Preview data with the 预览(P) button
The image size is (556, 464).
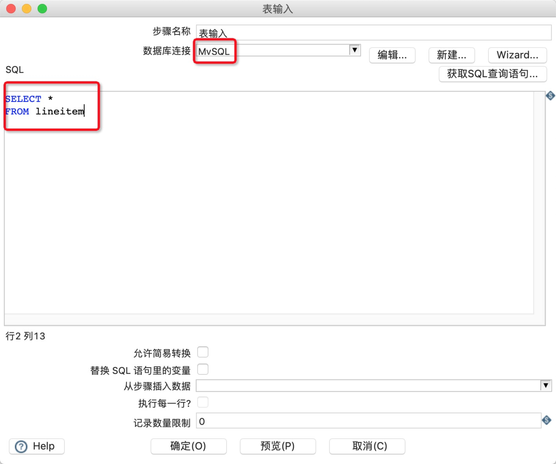(x=278, y=446)
